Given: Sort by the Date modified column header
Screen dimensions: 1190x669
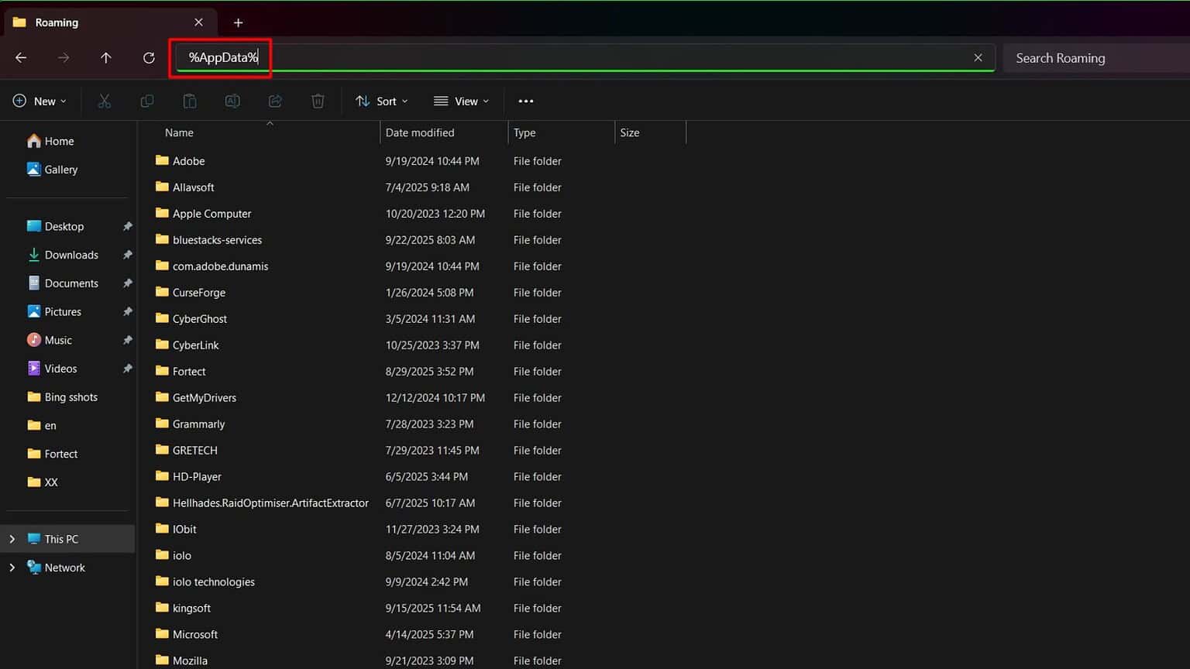Looking at the screenshot, I should [419, 132].
